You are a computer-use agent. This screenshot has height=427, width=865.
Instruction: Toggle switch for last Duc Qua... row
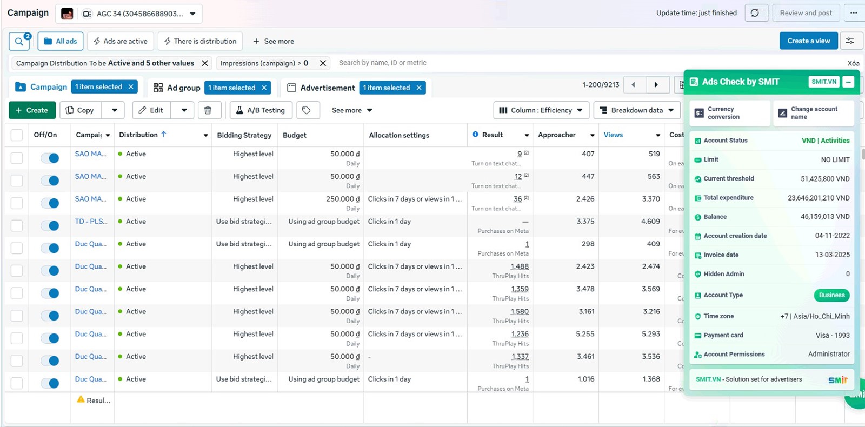pos(50,383)
